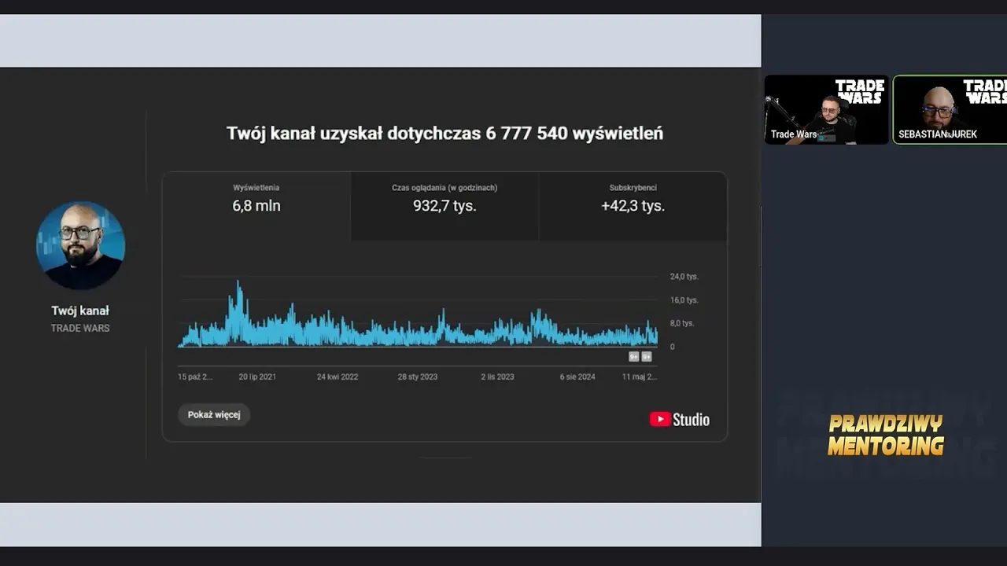Click the right 9+ video marker
This screenshot has width=1007, height=566.
647,356
